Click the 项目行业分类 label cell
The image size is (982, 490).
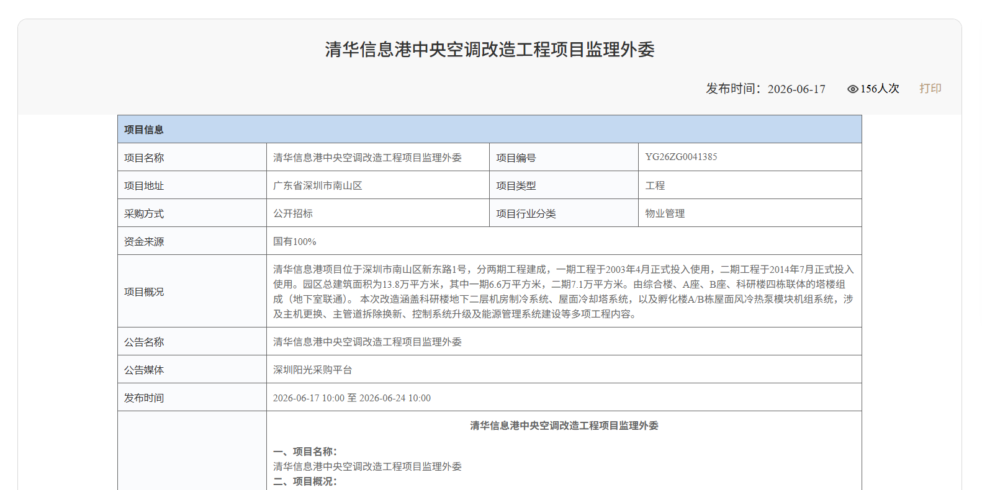tap(564, 213)
